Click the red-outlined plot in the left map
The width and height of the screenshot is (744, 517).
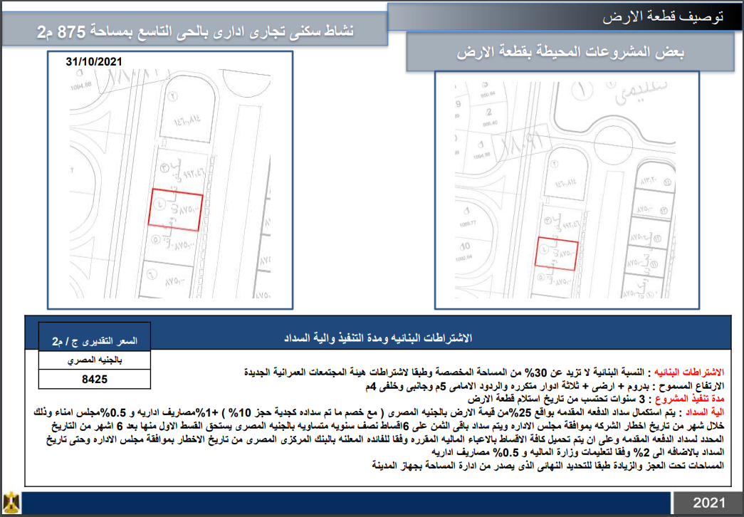click(176, 210)
